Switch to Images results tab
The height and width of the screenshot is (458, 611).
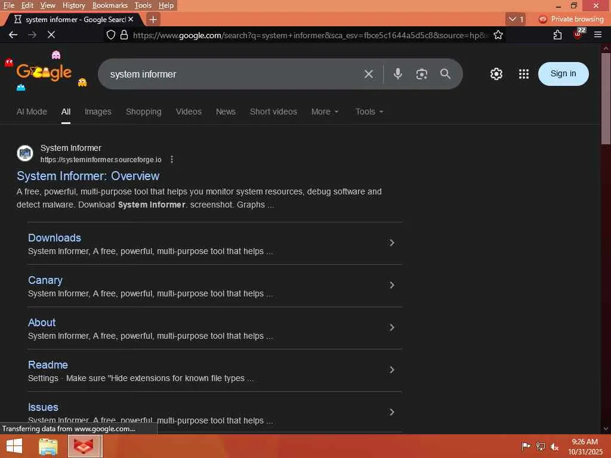click(x=98, y=112)
